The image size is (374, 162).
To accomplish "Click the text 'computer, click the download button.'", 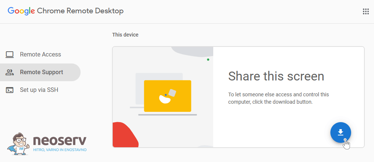I will (270, 102).
